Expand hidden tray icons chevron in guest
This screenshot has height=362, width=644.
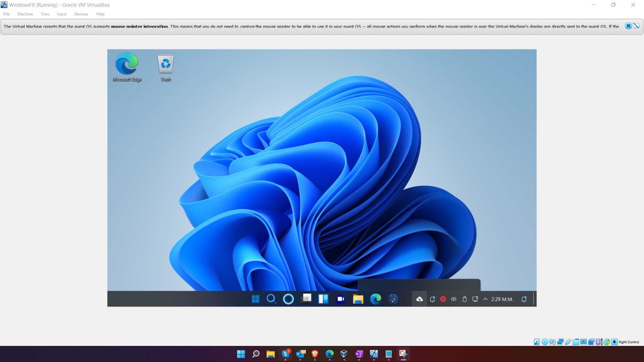[485, 299]
